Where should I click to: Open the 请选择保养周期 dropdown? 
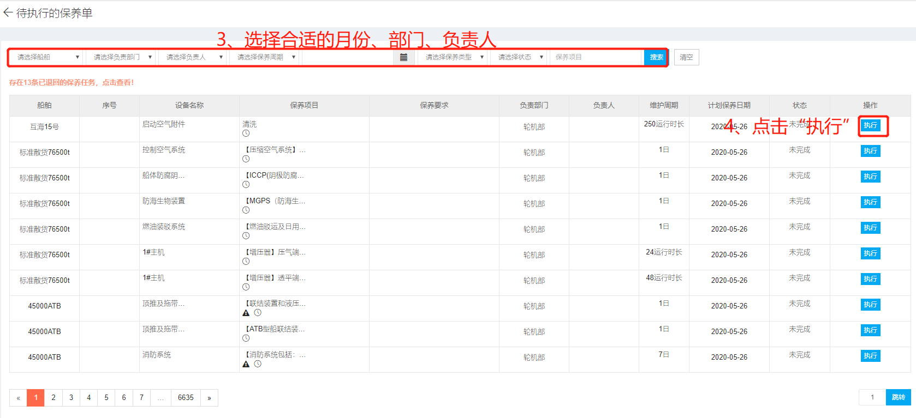pyautogui.click(x=264, y=57)
